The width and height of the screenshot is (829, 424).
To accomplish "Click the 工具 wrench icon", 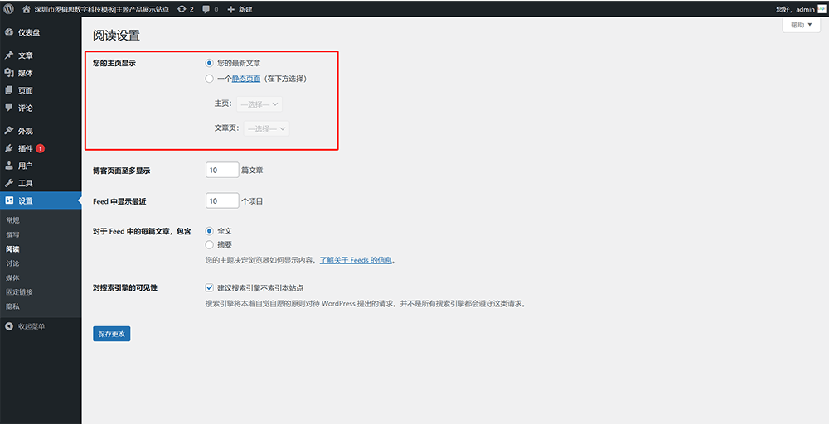I will click(9, 183).
